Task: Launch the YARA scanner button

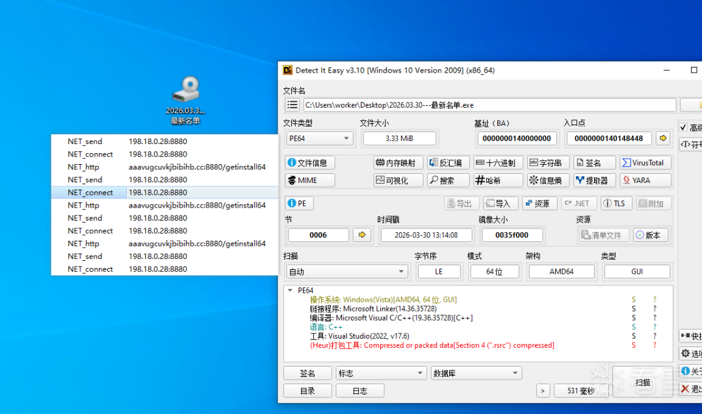Action: click(x=645, y=180)
